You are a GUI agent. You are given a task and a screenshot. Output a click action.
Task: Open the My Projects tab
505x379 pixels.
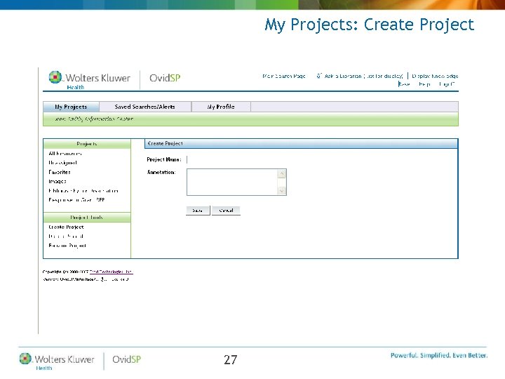[71, 107]
